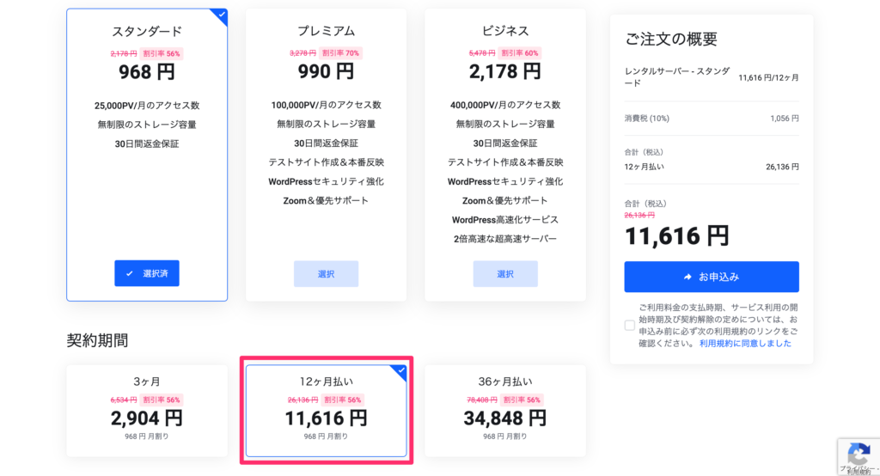The image size is (880, 476).
Task: Click arrow icon on お申込み button
Action: pos(687,277)
